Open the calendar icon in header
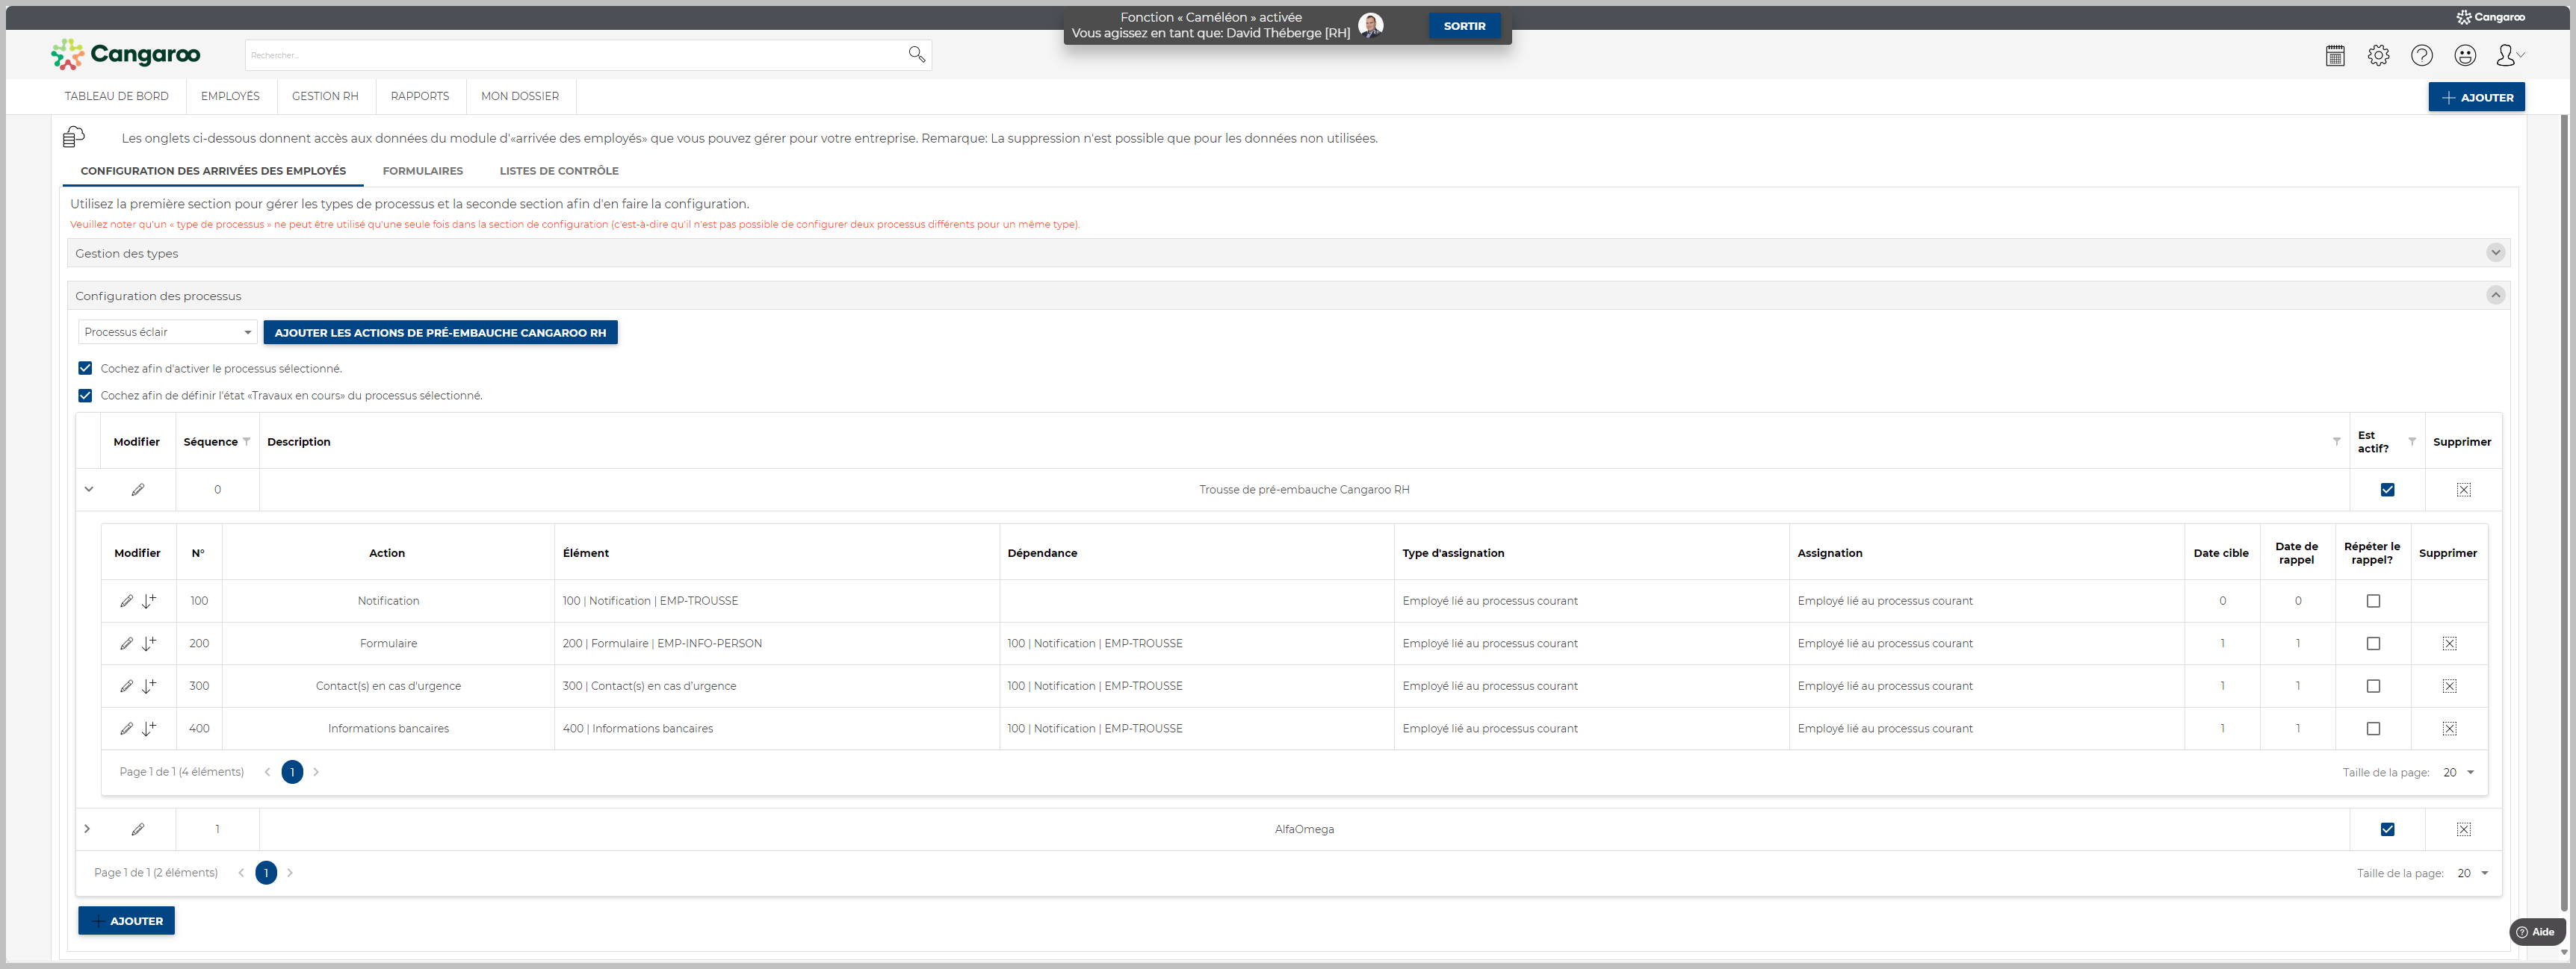 pyautogui.click(x=2335, y=56)
